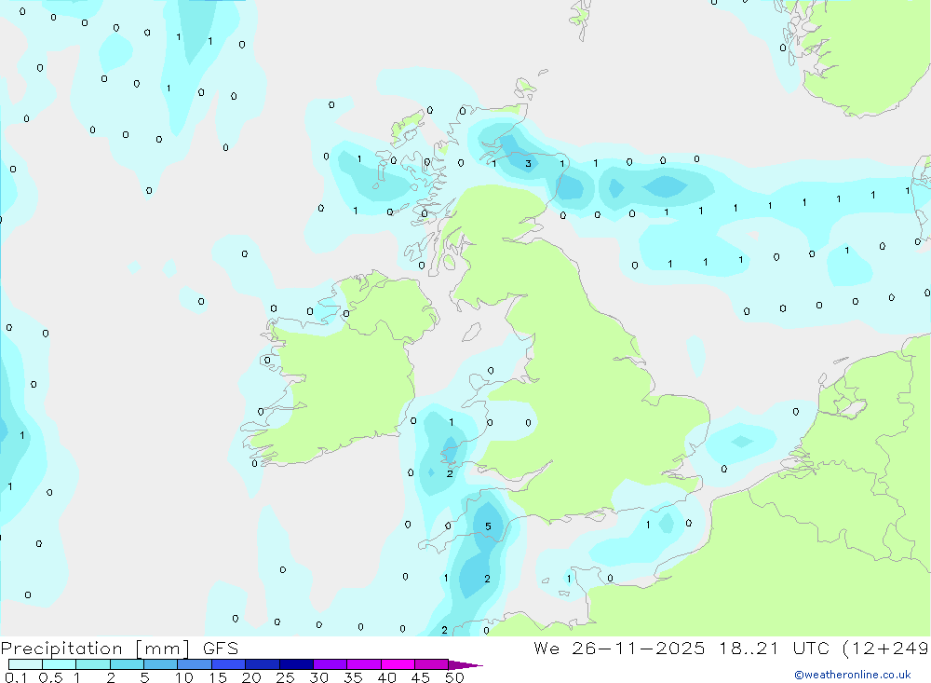Select the 30–35 mm violet legend swatch
This screenshot has height=683, width=931.
pyautogui.click(x=331, y=664)
